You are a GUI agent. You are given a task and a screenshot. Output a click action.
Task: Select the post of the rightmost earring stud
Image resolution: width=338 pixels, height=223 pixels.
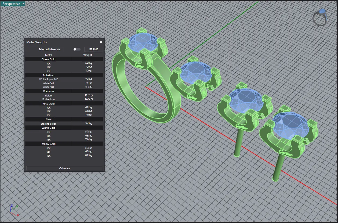278,168
